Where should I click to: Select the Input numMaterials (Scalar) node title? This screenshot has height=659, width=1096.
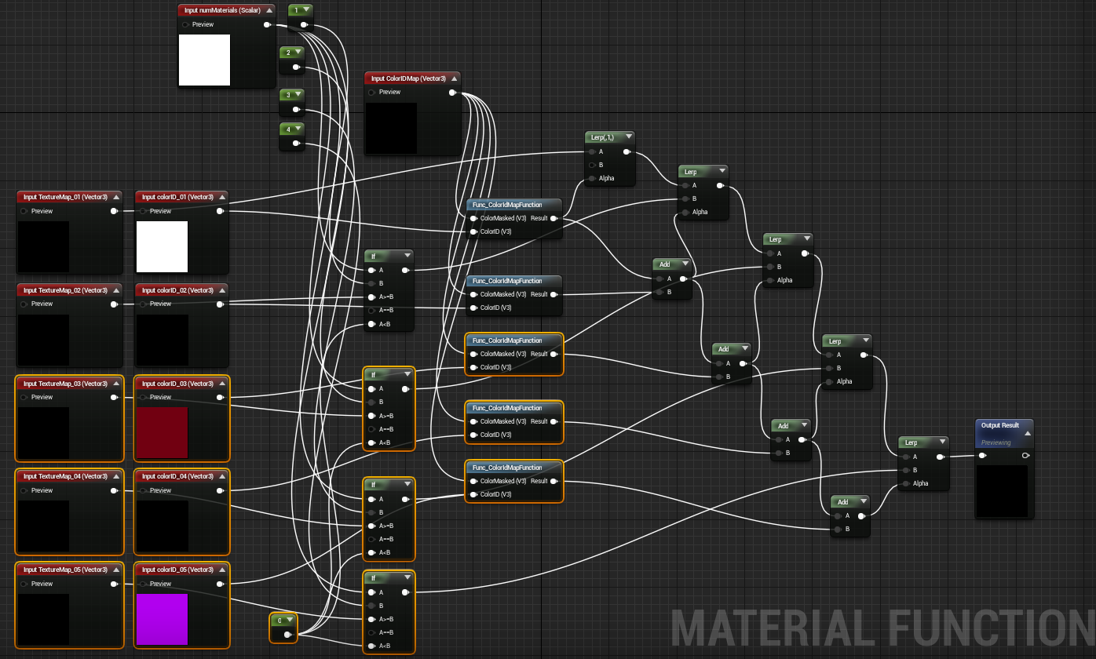pos(222,11)
